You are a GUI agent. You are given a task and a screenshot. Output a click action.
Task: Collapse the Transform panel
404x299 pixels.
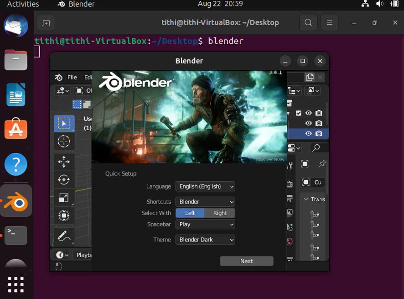point(306,199)
